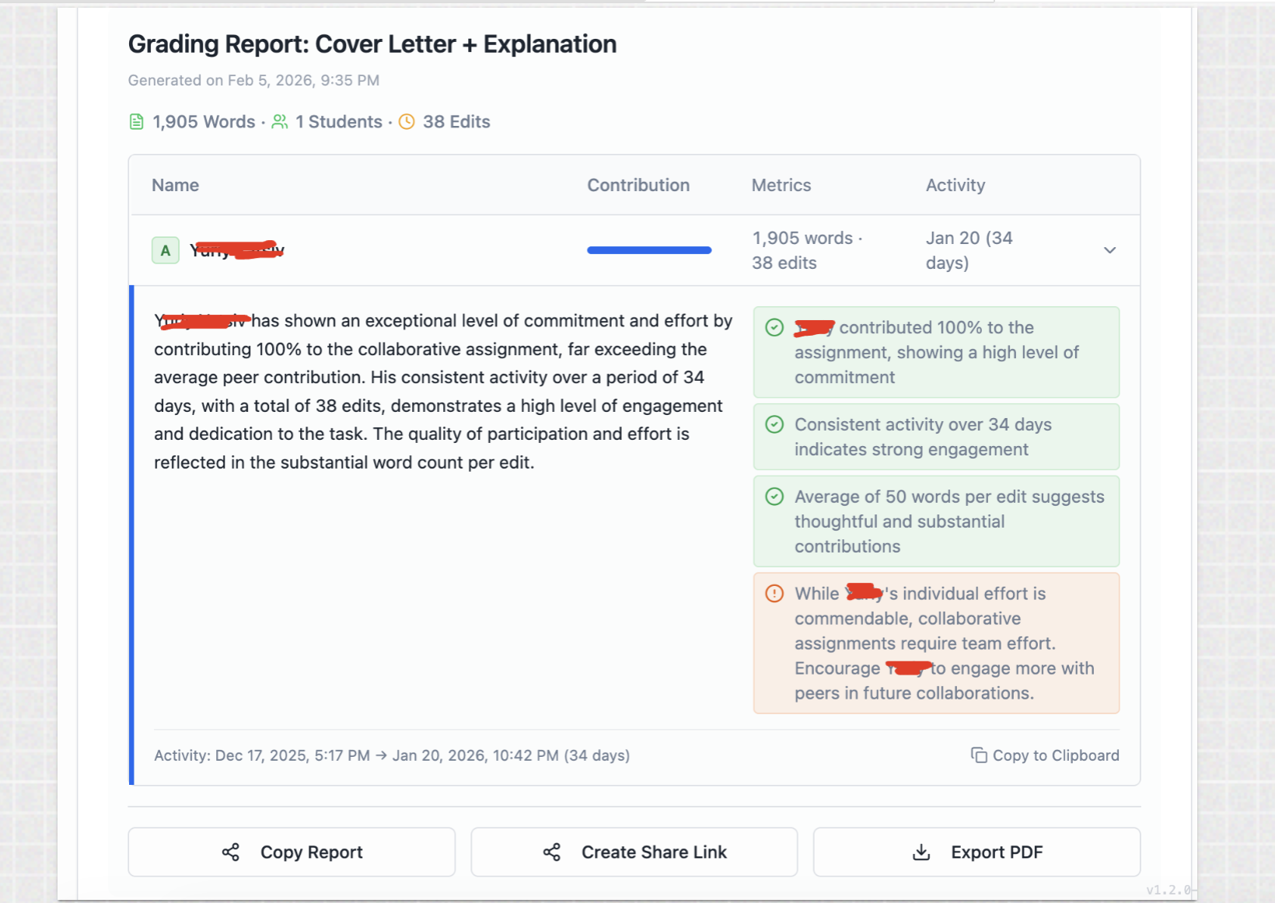The height and width of the screenshot is (903, 1275).
Task: Click the download icon in Export PDF
Action: (921, 852)
